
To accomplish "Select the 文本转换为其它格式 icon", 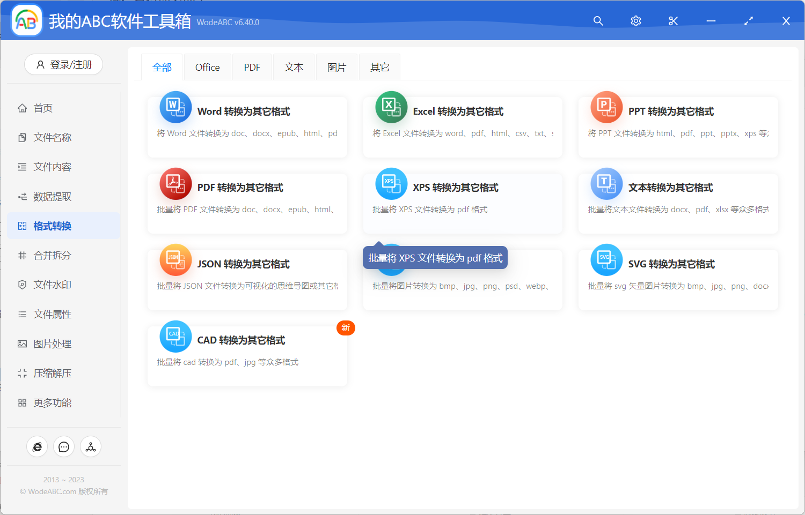I will (606, 183).
